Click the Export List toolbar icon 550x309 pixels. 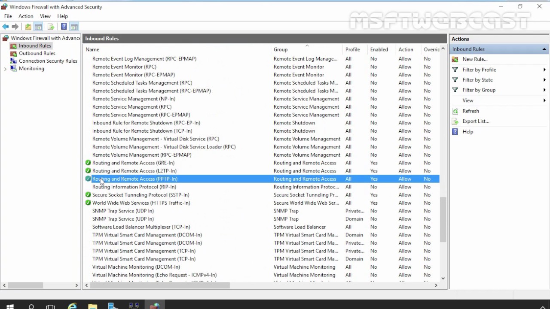pyautogui.click(x=51, y=27)
